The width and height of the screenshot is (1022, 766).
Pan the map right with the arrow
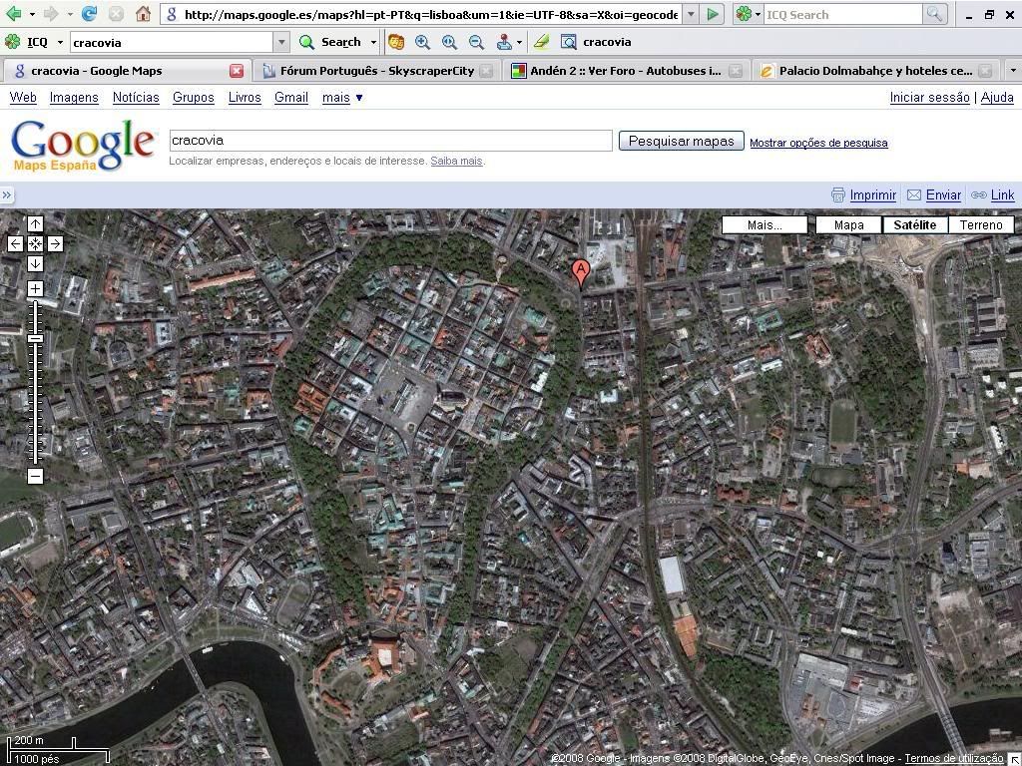55,243
